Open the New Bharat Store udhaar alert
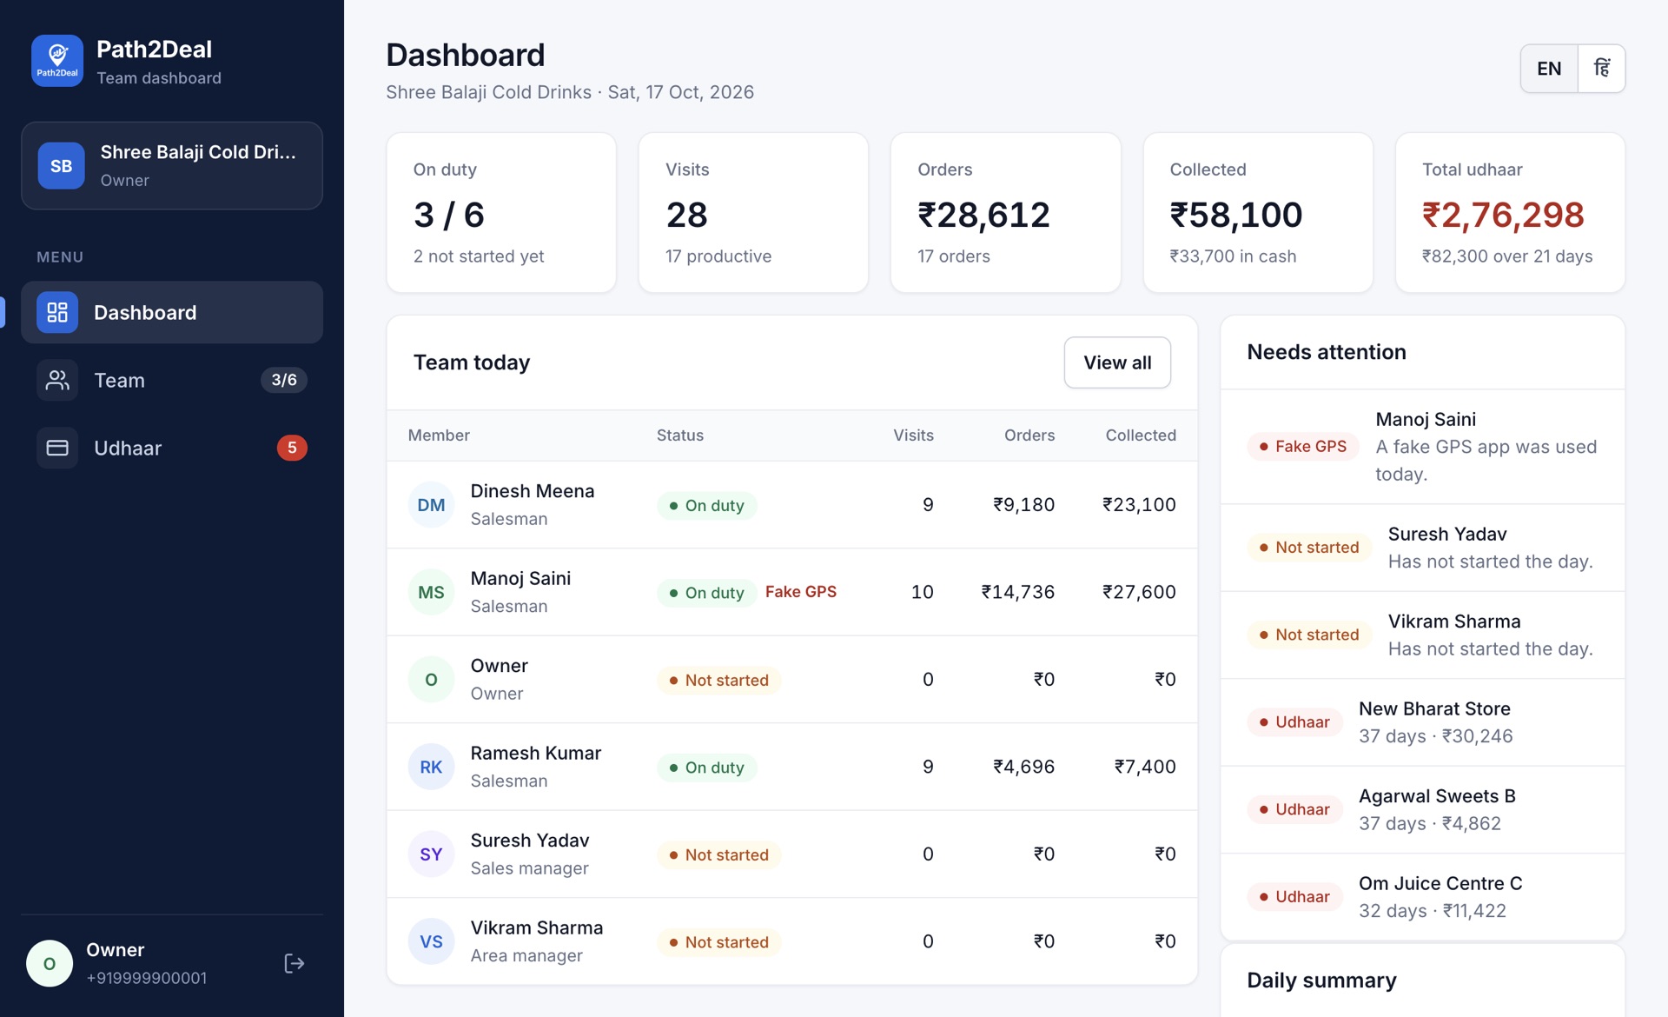 [1423, 722]
